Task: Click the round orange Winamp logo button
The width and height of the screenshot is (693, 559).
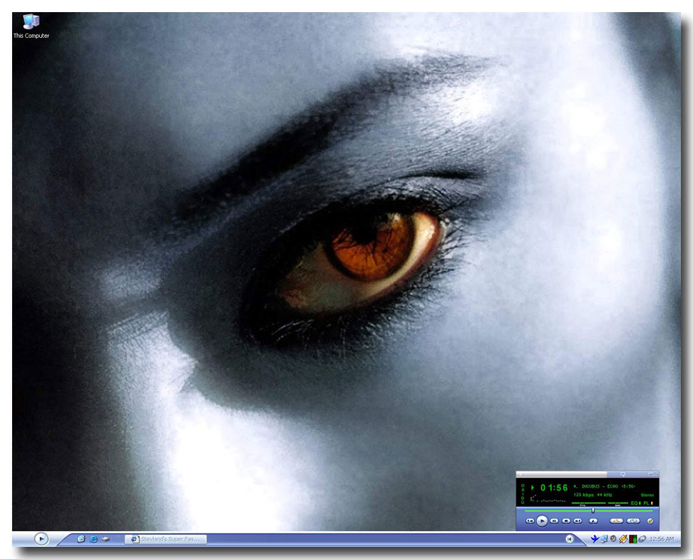Action: 650,521
